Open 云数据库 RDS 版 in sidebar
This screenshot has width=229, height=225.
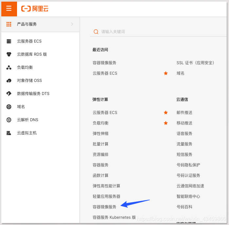pos(32,54)
